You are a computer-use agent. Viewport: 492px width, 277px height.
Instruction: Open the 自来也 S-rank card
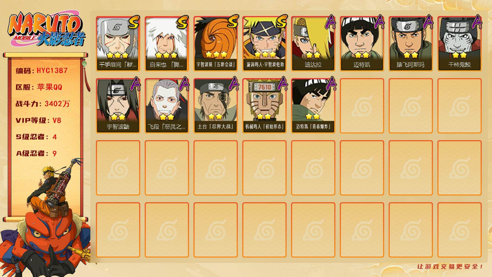click(167, 44)
